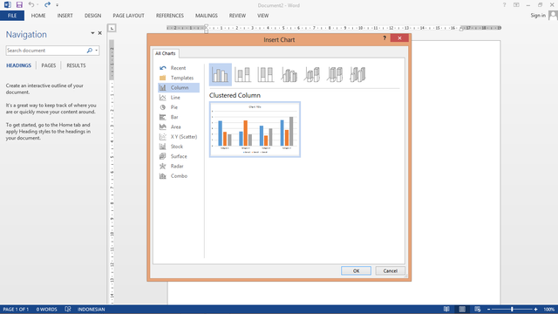Select the 3-D Column subtype icon
Screen dimensions: 558x314
[x=357, y=75]
